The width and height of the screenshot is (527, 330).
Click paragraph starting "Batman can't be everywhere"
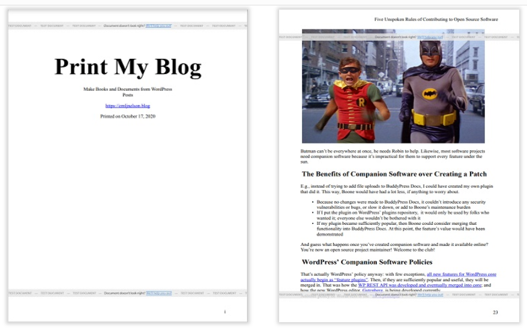pos(393,156)
